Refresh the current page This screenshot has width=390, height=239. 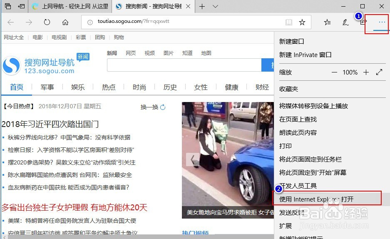tap(47, 22)
